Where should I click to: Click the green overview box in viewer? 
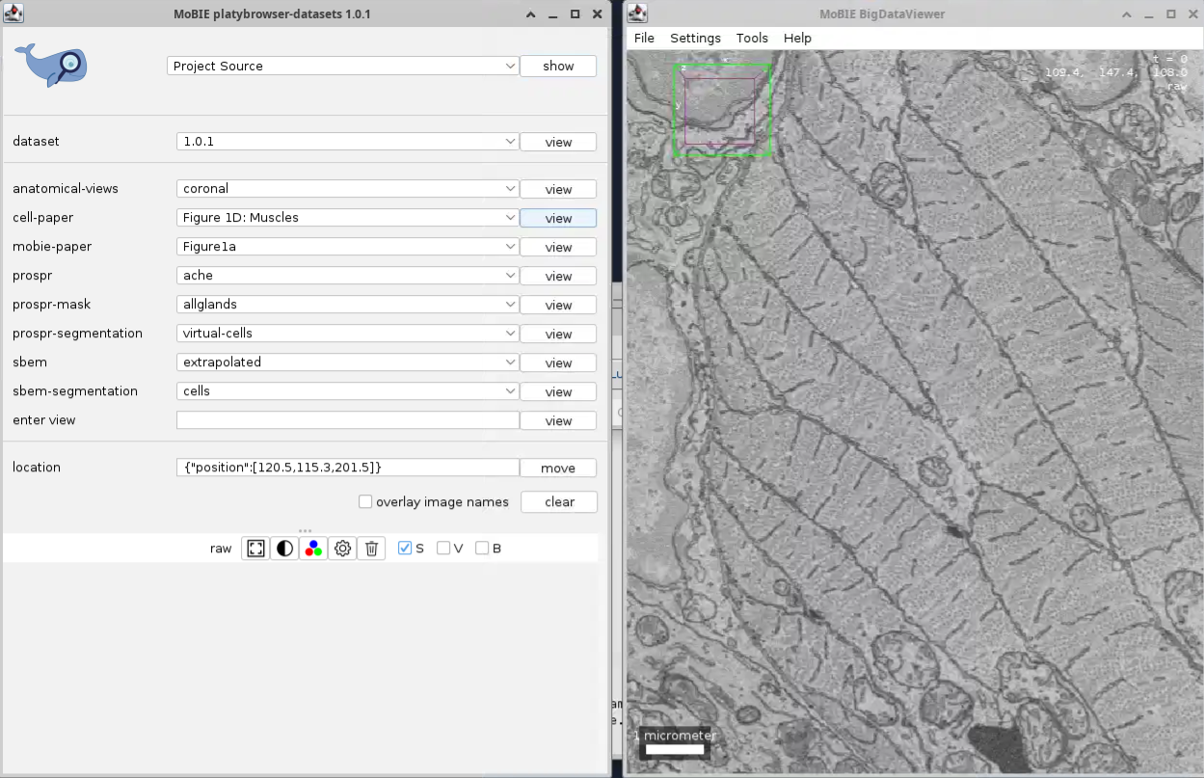pos(721,110)
